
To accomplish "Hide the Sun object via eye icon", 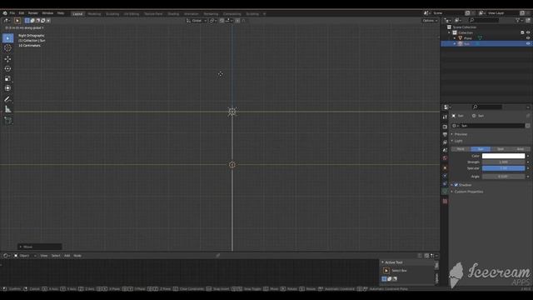I will click(x=528, y=44).
